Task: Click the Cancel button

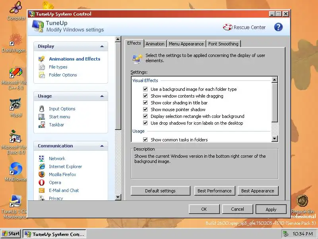Action: click(237, 209)
